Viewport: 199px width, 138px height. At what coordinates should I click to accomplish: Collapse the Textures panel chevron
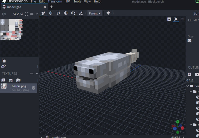coord(37,74)
